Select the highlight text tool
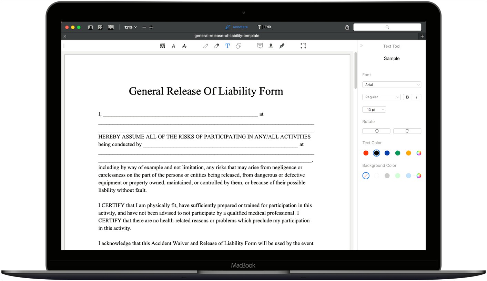 163,46
